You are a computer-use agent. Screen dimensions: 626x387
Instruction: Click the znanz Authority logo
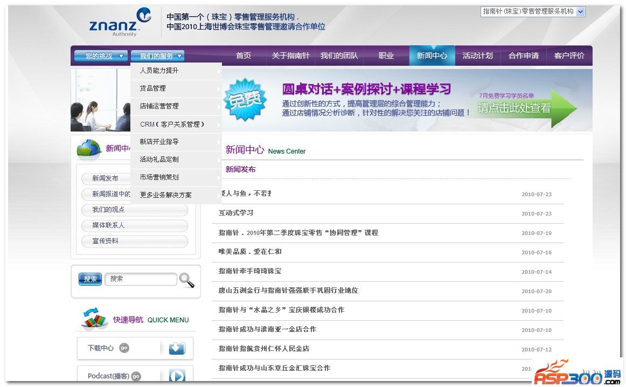pos(120,22)
